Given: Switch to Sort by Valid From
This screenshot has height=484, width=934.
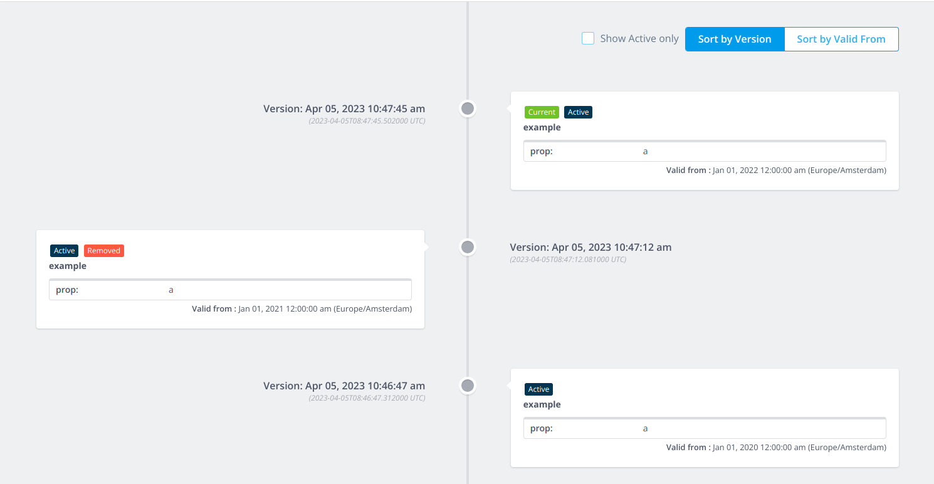Looking at the screenshot, I should [841, 39].
